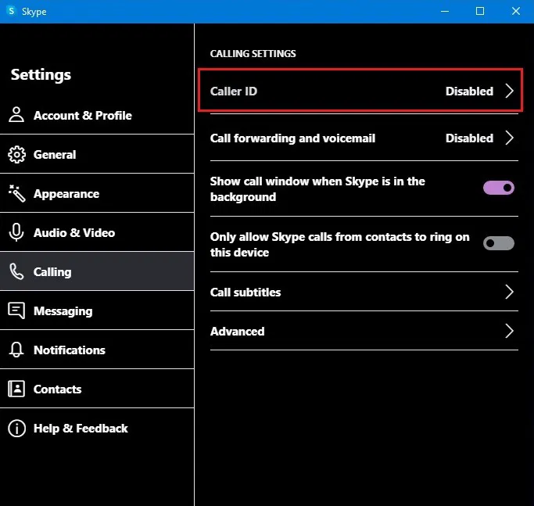Click the Contacts address book icon
This screenshot has width=534, height=506.
pos(16,389)
